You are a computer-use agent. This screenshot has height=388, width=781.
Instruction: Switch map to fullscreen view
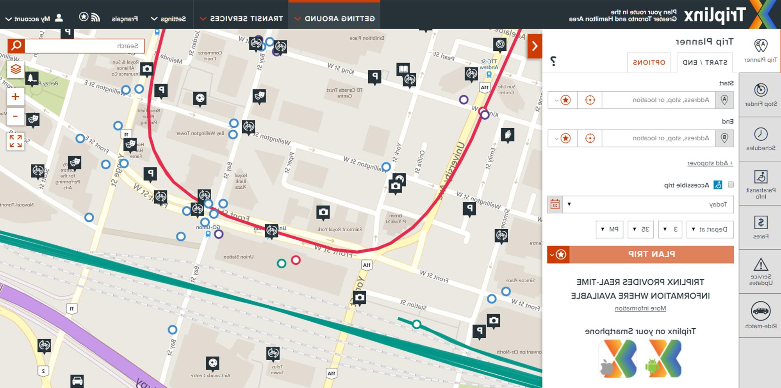pos(16,141)
